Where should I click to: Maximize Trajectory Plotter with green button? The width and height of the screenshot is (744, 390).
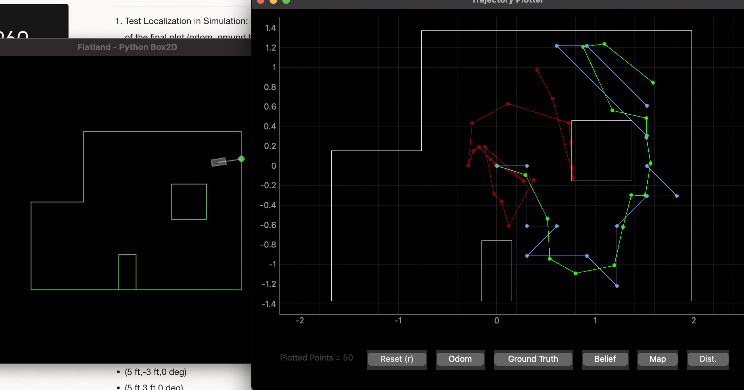[x=286, y=1]
